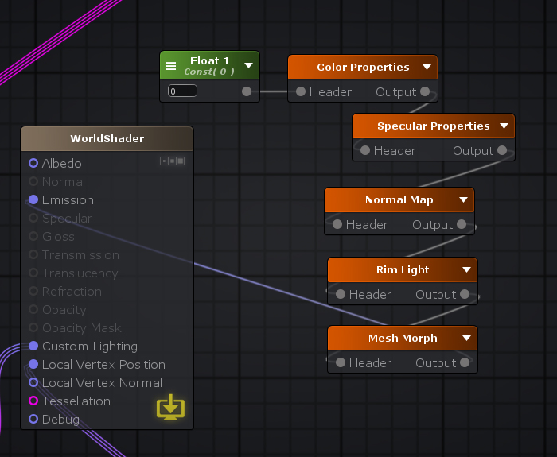Click the Opacity label in WorldShader
This screenshot has width=557, height=457.
[64, 310]
